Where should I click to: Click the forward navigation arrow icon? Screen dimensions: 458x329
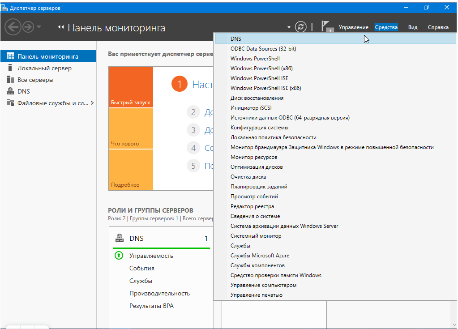(28, 27)
